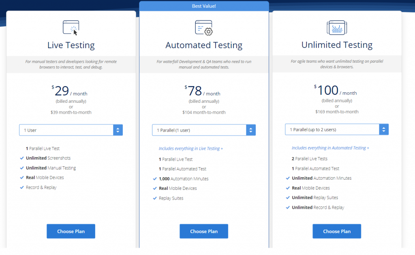Choose Plan for Automated Testing
The width and height of the screenshot is (415, 255).
click(204, 232)
